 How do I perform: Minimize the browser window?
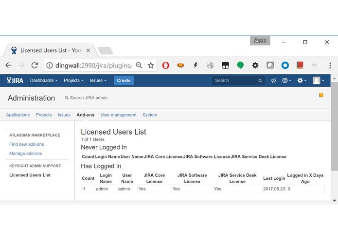[284, 42]
